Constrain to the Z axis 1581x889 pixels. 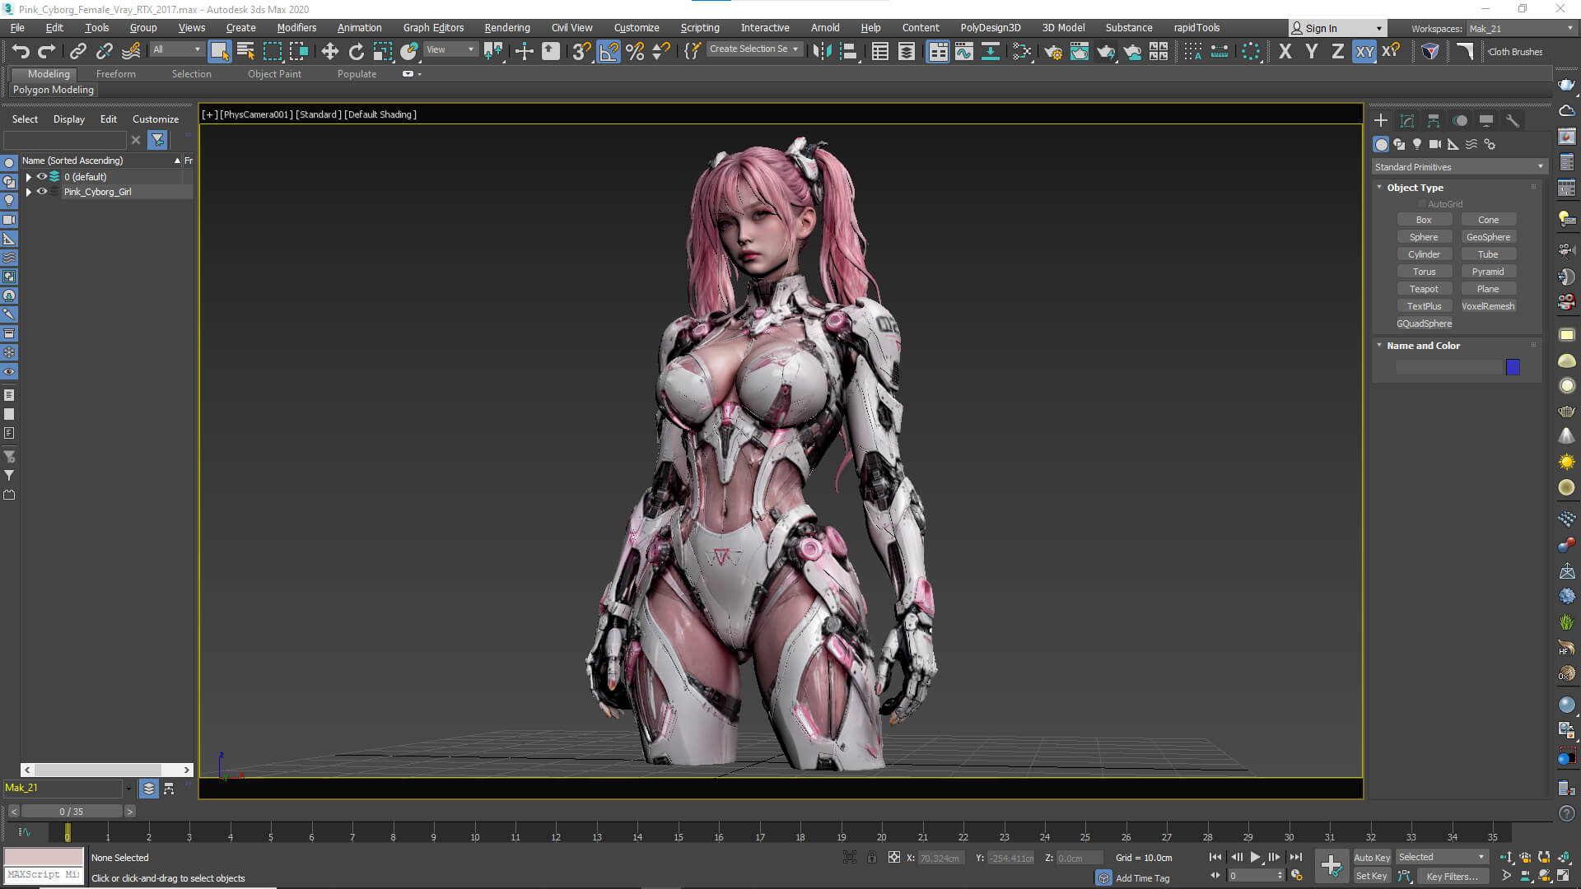point(1338,52)
